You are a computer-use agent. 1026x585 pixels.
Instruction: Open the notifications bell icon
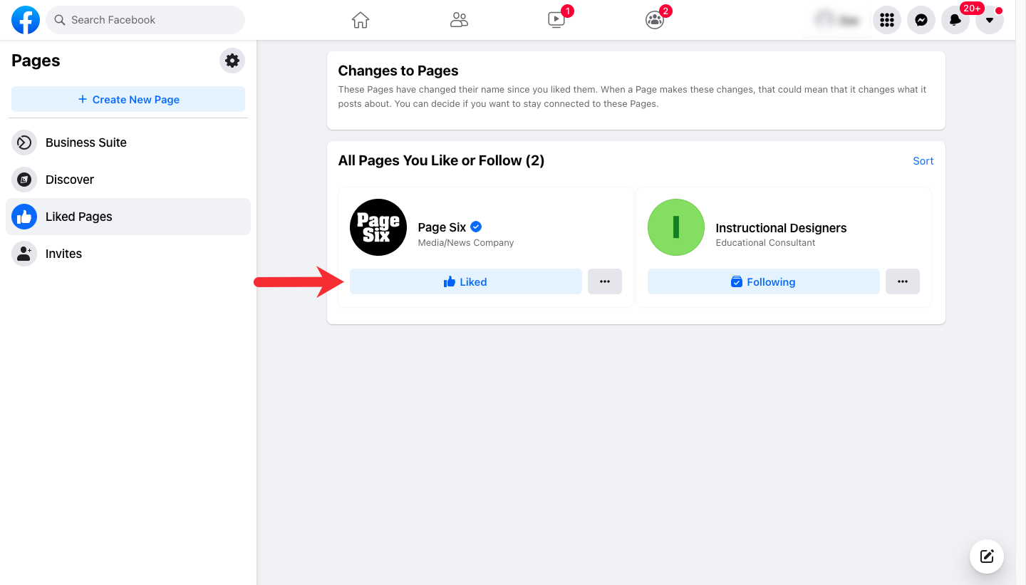[x=955, y=20]
